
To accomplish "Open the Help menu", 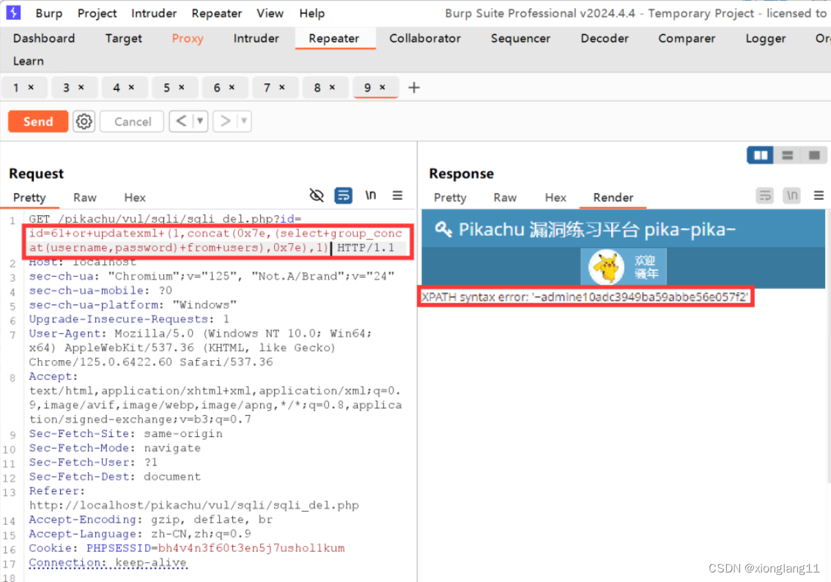I will coord(312,13).
